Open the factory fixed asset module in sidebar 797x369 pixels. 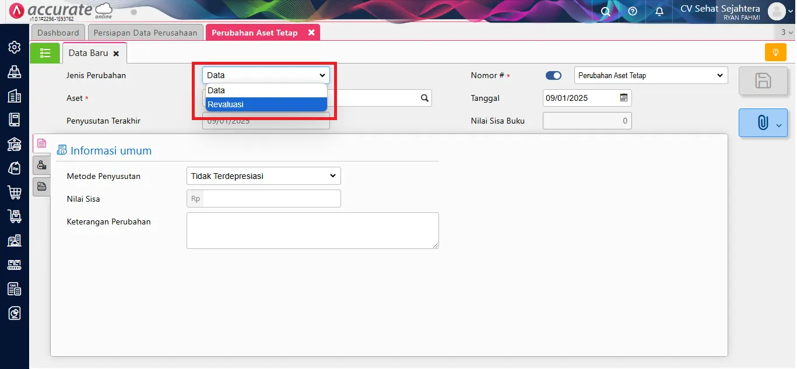pyautogui.click(x=15, y=240)
